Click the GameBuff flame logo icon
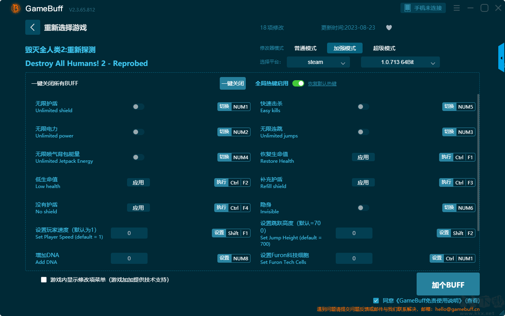 (x=16, y=8)
